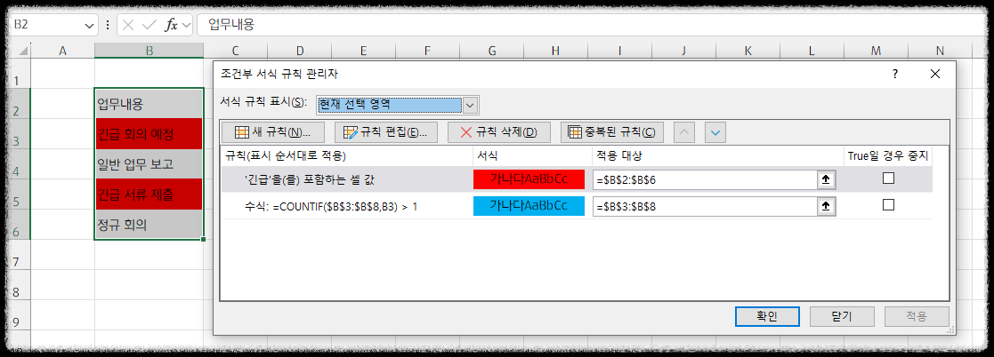Toggle Stop If True for the COUNTIF rule
994x357 pixels.
pos(888,205)
